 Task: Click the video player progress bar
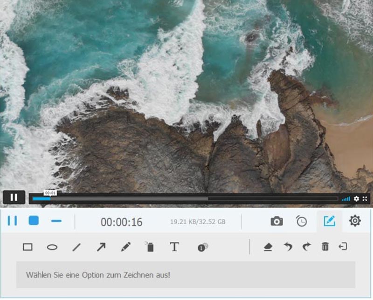186,198
